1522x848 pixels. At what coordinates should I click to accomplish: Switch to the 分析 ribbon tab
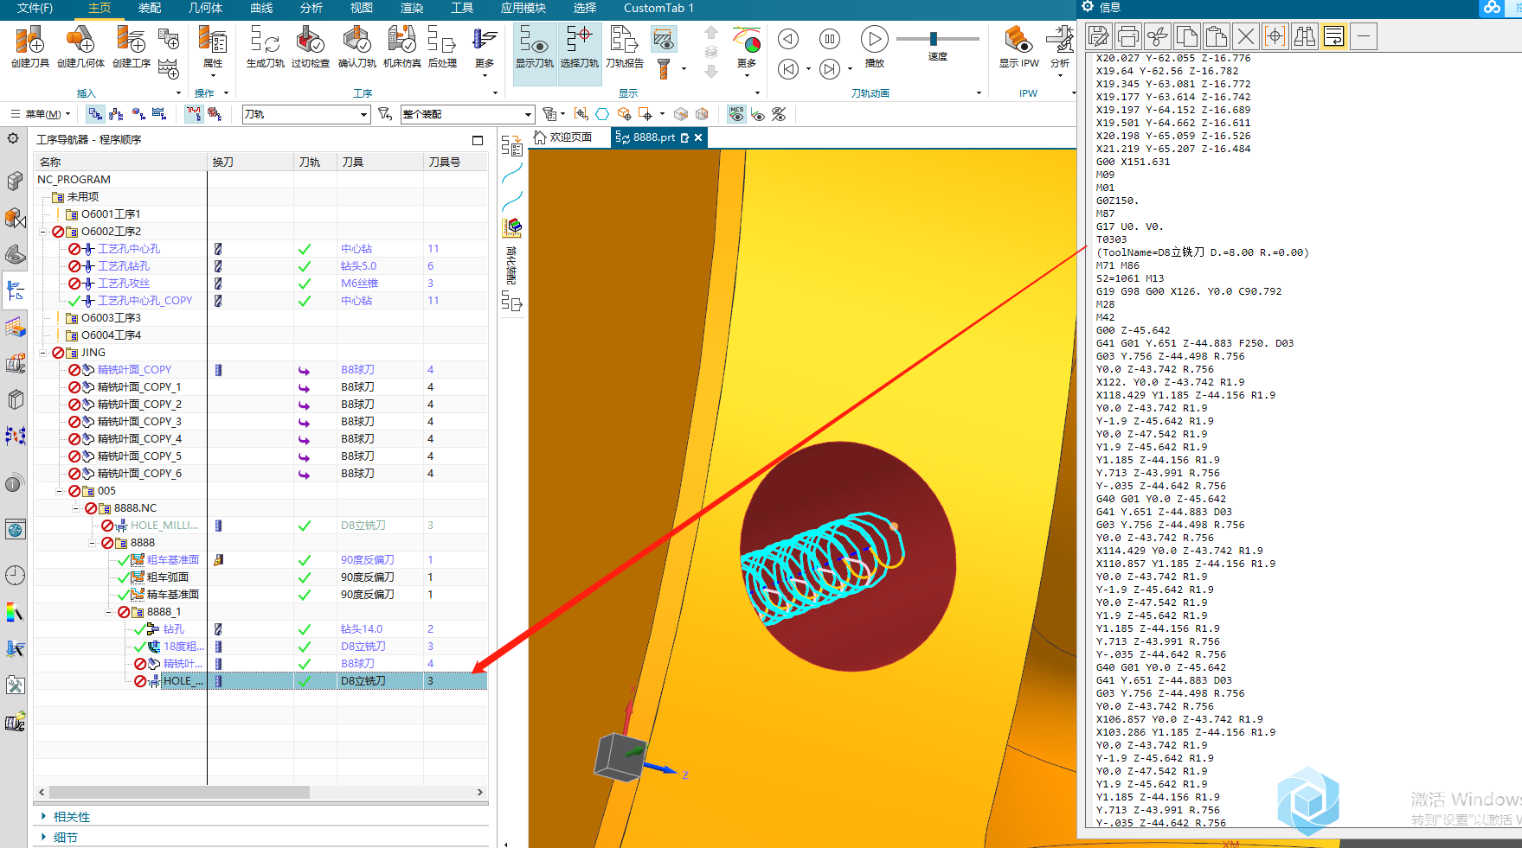point(311,8)
